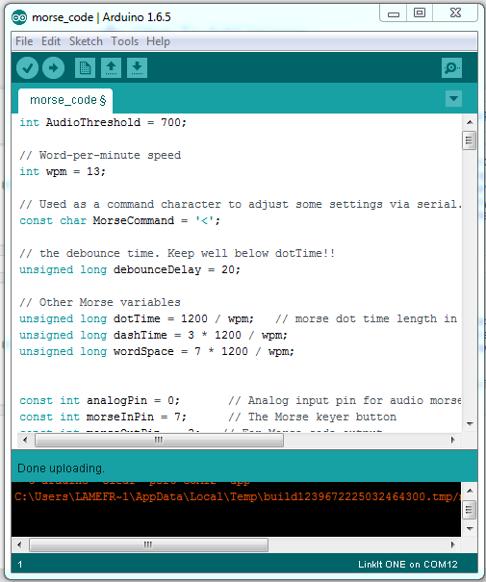Open the Edit menu
This screenshot has height=582, width=486.
(x=51, y=41)
